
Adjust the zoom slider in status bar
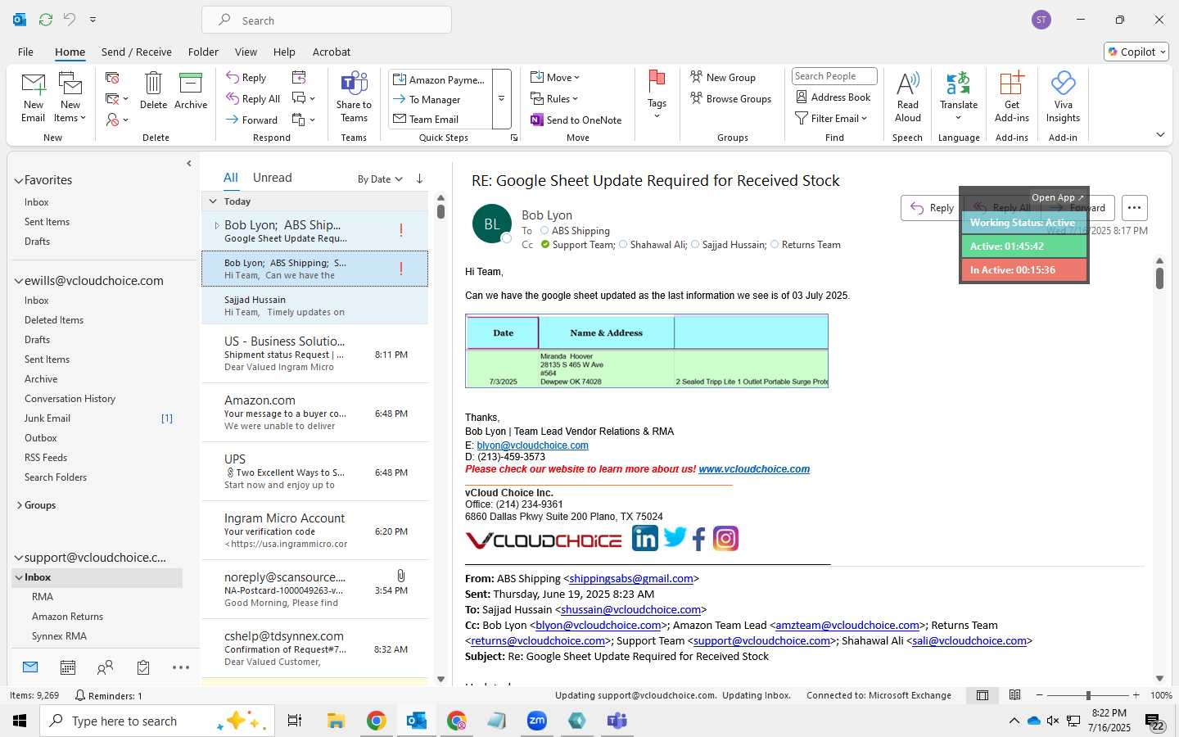(1088, 695)
